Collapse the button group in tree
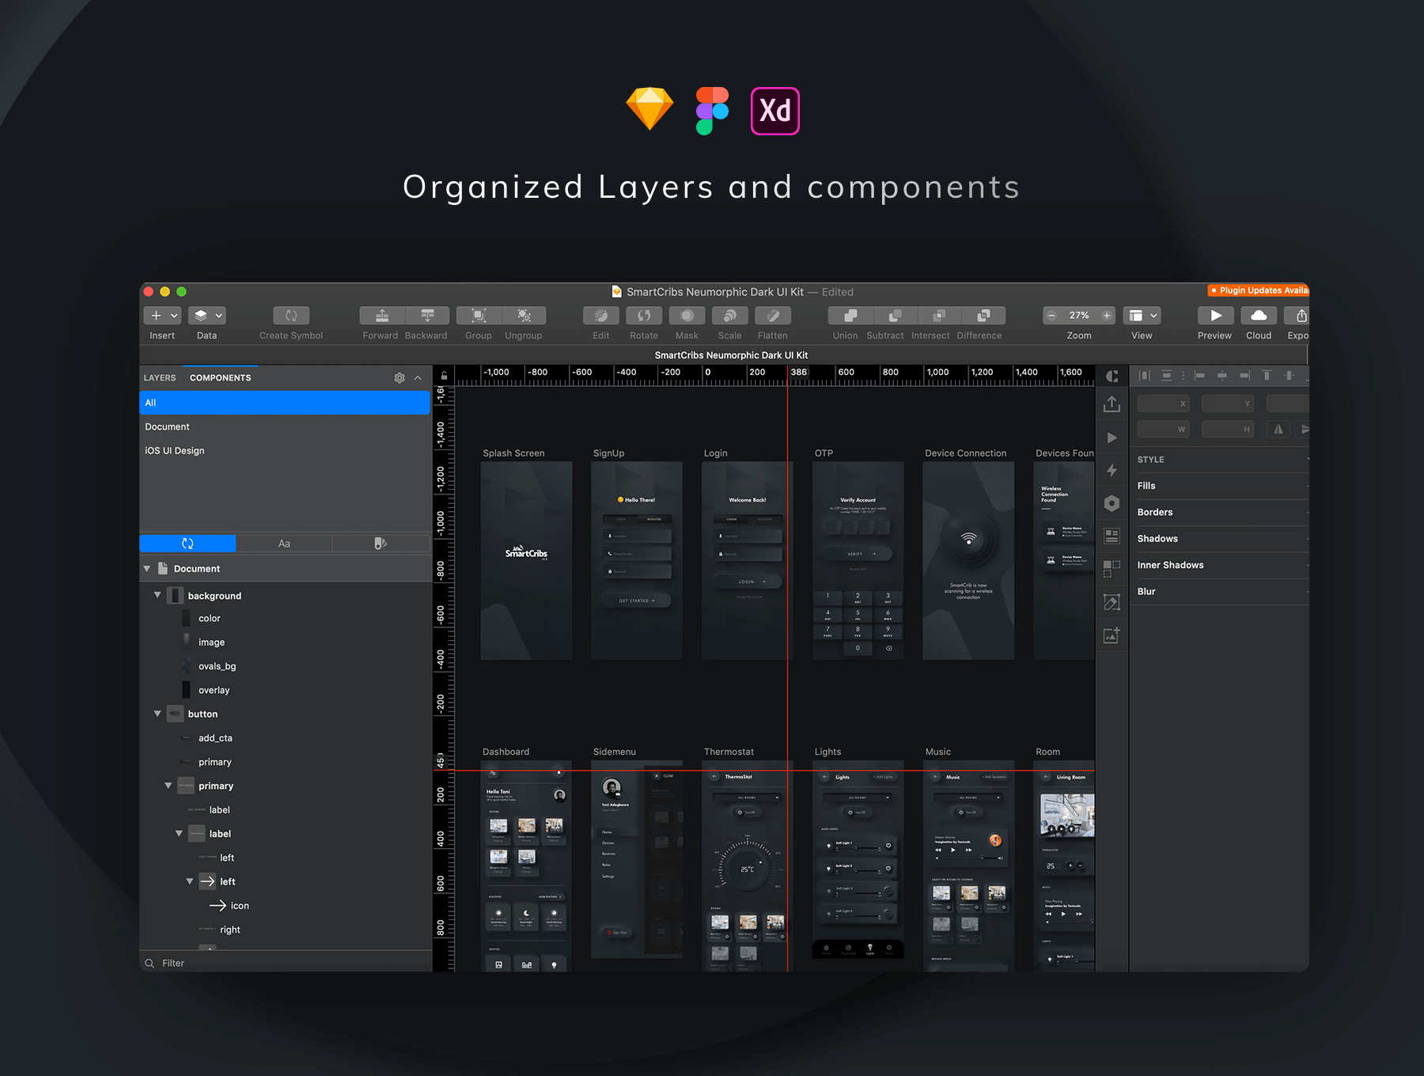Screen dimensions: 1424x1076 (x=157, y=714)
